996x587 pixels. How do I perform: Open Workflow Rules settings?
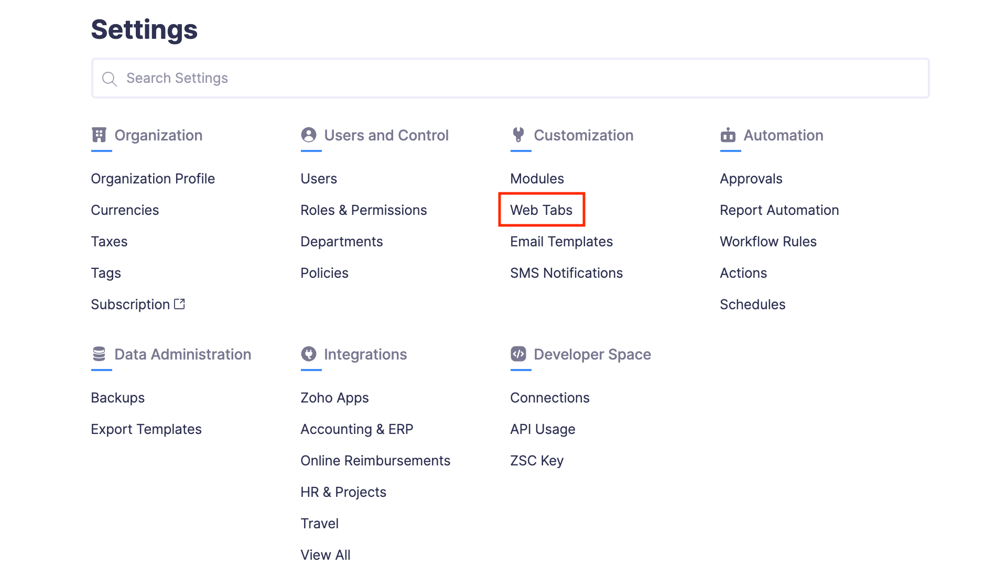point(768,241)
